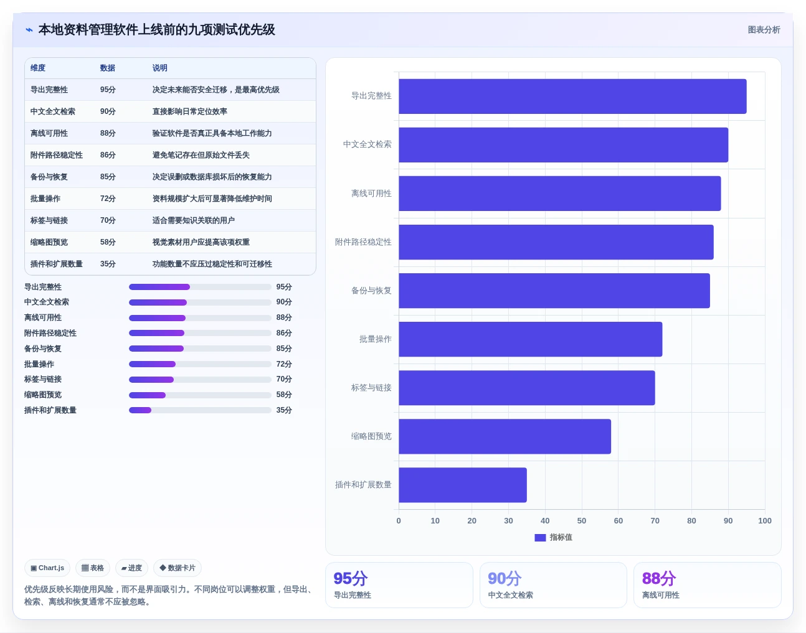
Task: Click the 缩略图预览 progress bar
Action: pos(200,395)
